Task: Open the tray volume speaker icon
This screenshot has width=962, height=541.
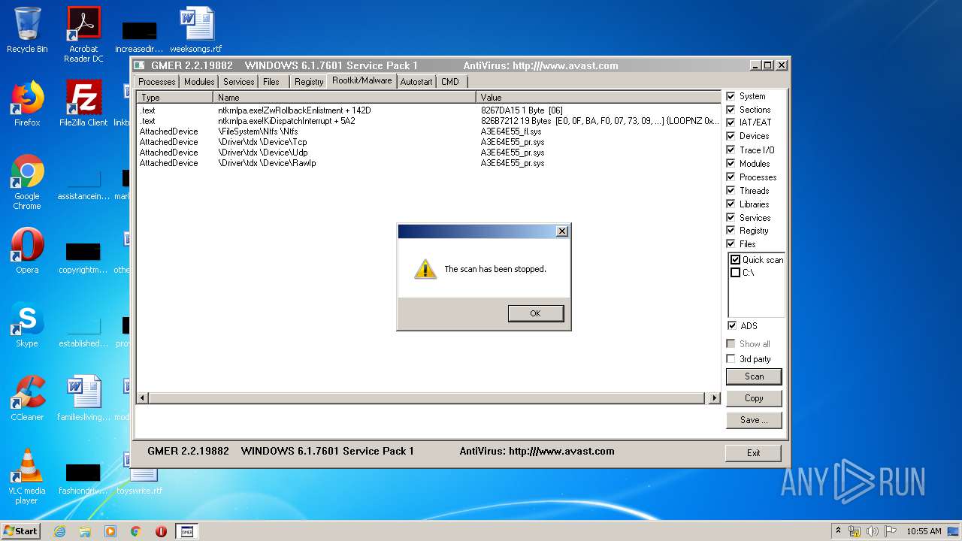Action: click(873, 531)
